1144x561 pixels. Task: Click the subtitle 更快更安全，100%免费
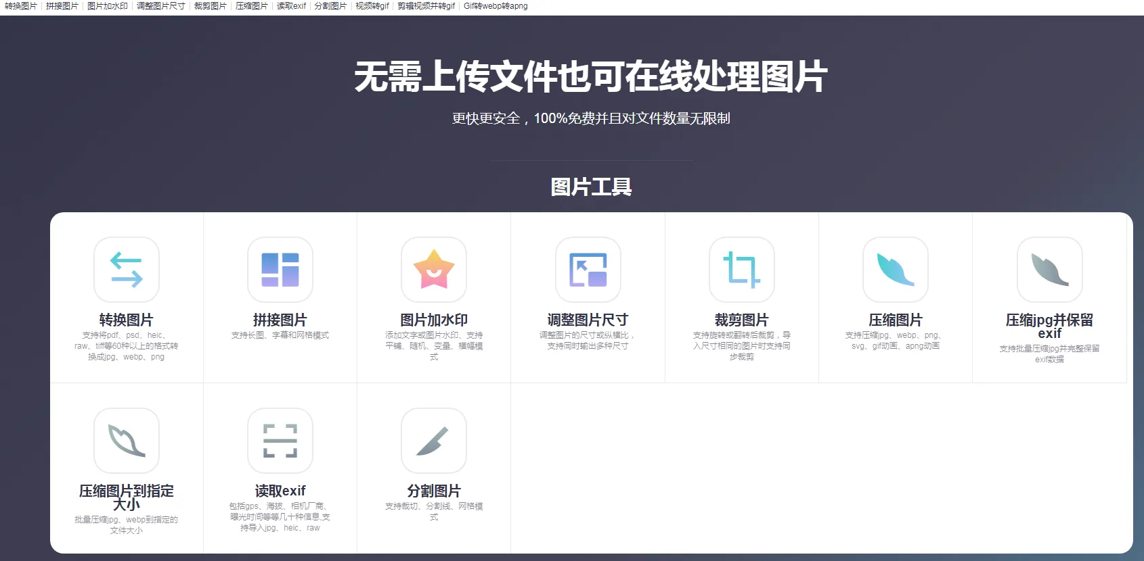[591, 118]
